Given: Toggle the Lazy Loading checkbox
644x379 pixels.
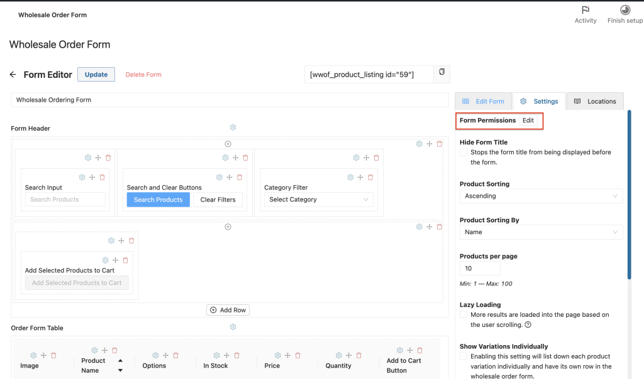Looking at the screenshot, I should pyautogui.click(x=464, y=314).
